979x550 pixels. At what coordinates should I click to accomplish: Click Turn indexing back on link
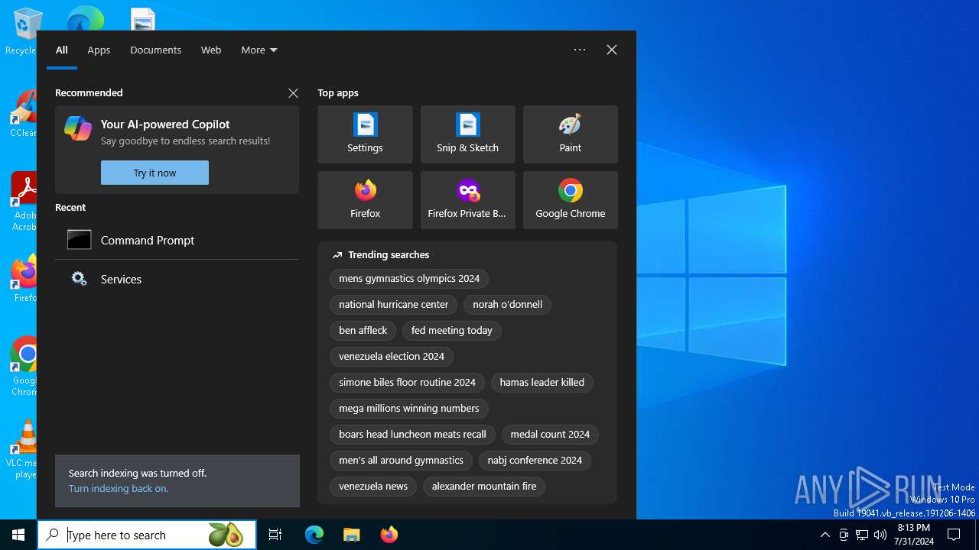coord(119,489)
